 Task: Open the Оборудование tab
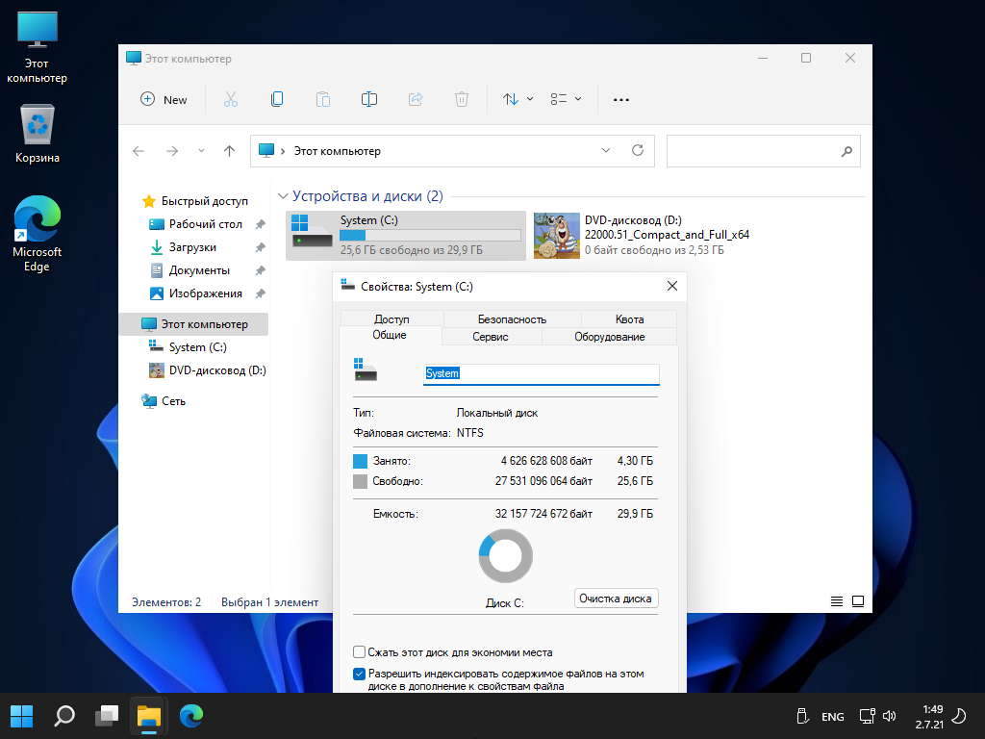pyautogui.click(x=609, y=337)
